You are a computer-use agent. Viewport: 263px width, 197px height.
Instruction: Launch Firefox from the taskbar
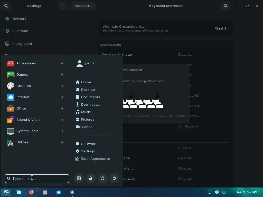[x=31, y=192]
